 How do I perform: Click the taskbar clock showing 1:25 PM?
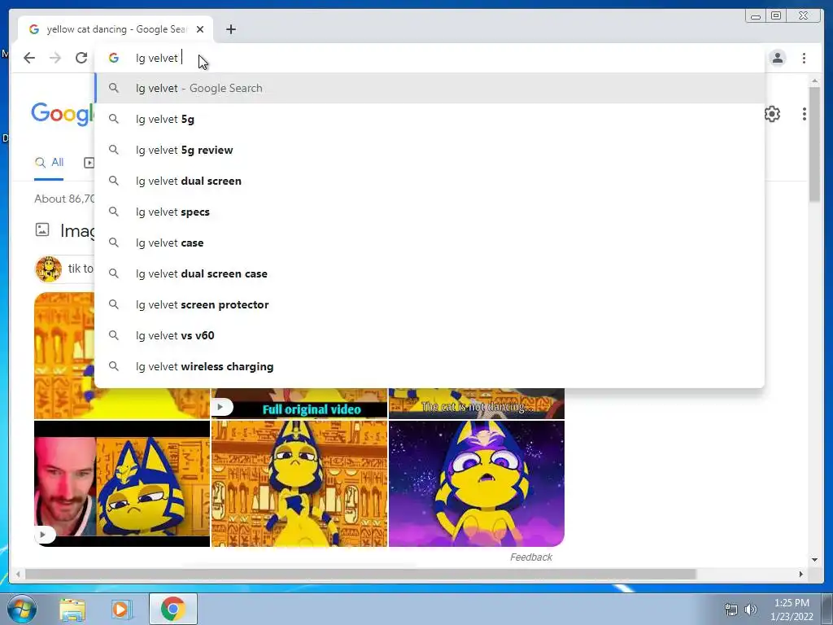[x=792, y=610]
